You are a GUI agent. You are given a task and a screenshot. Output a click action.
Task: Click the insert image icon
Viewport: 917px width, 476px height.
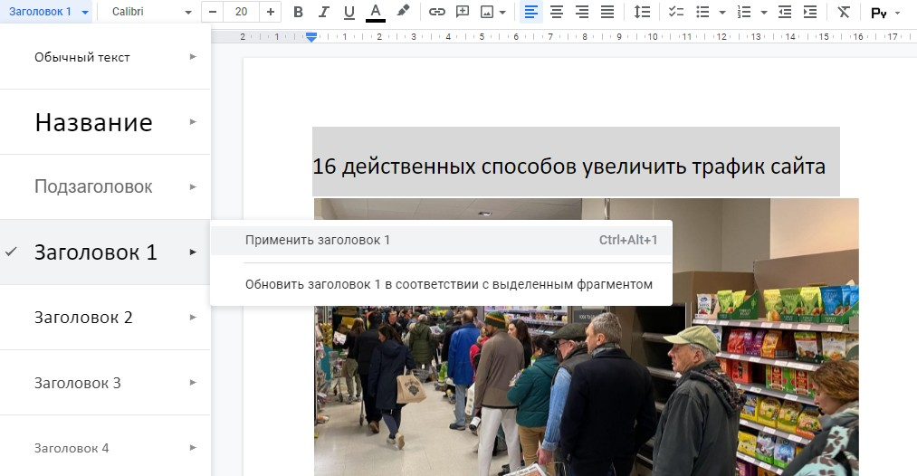coord(488,13)
